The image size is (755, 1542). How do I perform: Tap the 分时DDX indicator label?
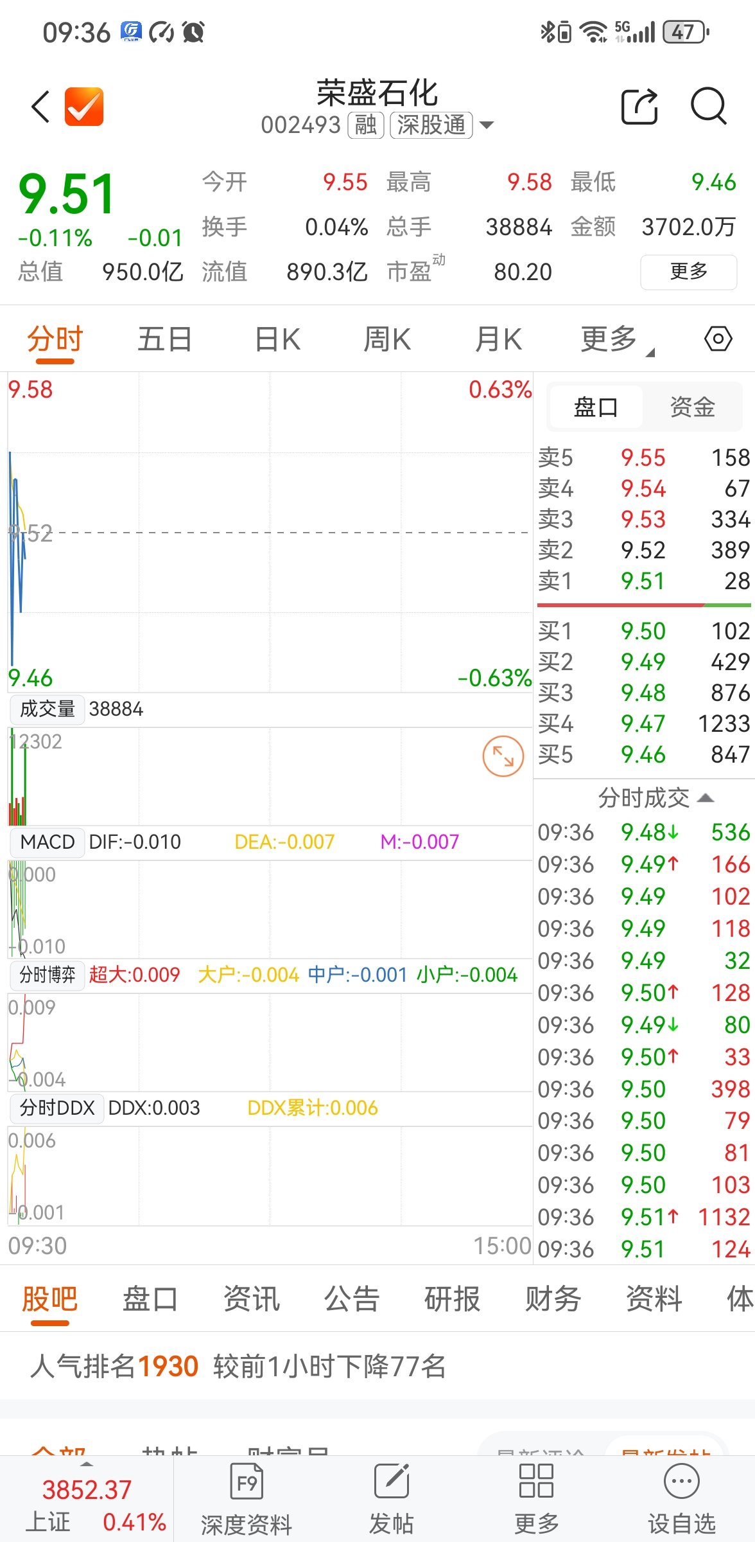(x=57, y=1108)
